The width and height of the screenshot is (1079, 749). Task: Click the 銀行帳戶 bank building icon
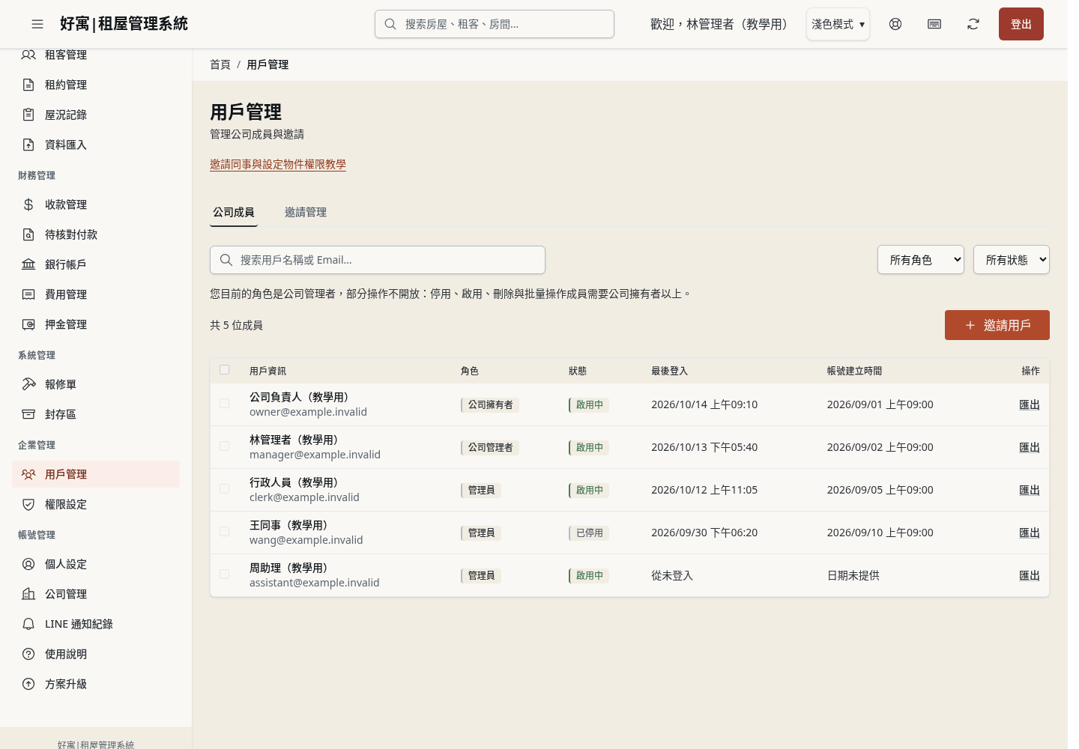click(x=28, y=264)
